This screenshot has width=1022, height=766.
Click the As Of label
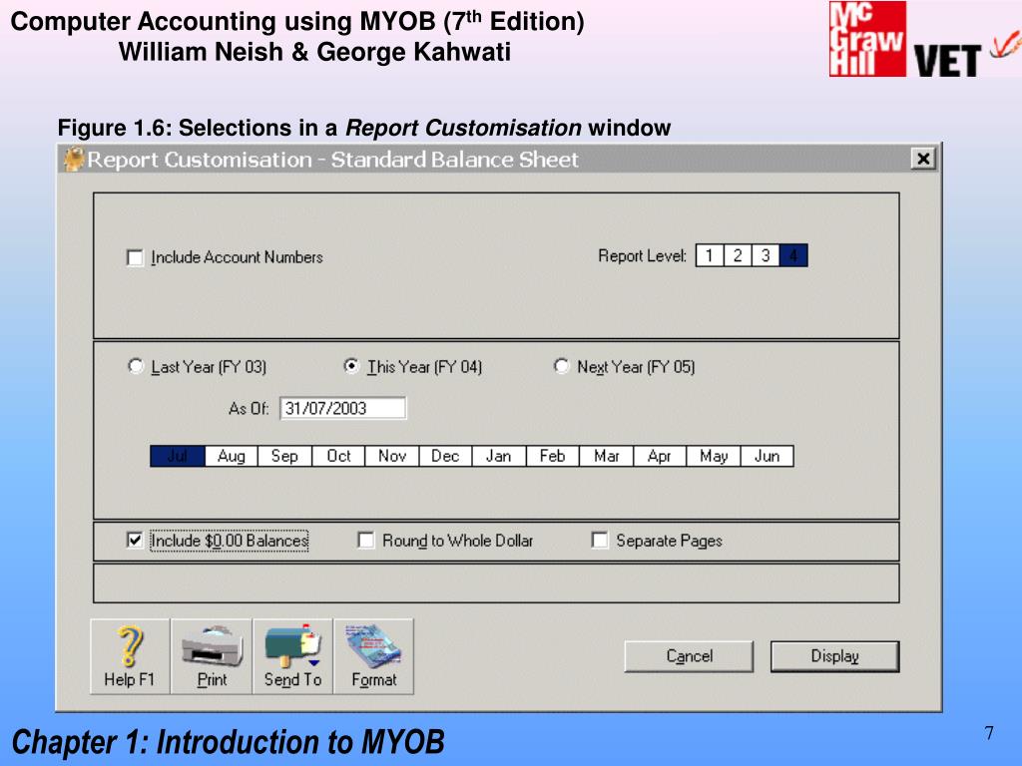tap(249, 409)
